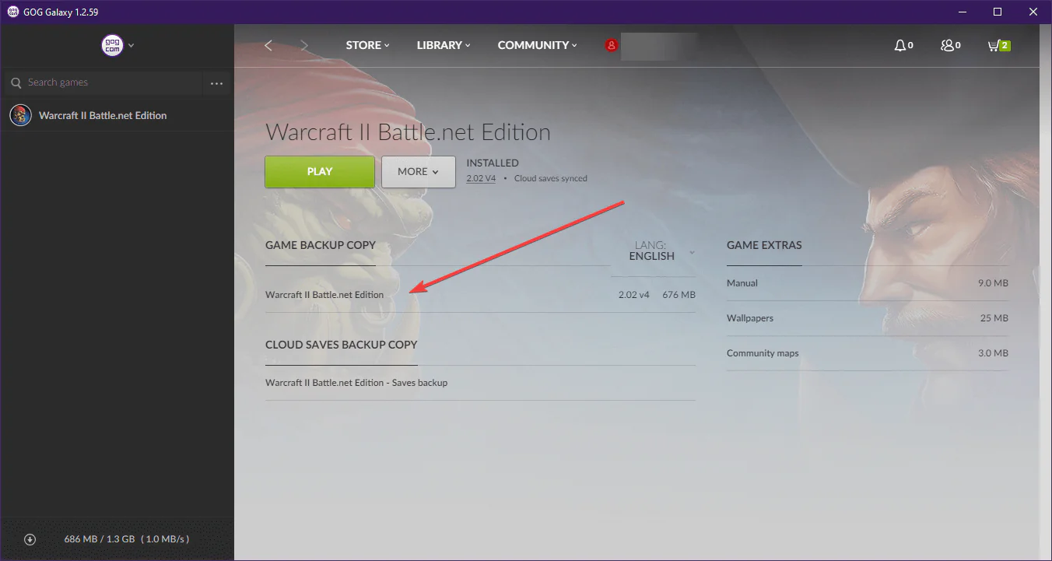Image resolution: width=1052 pixels, height=561 pixels.
Task: Open the shopping cart icon
Action: (x=994, y=45)
